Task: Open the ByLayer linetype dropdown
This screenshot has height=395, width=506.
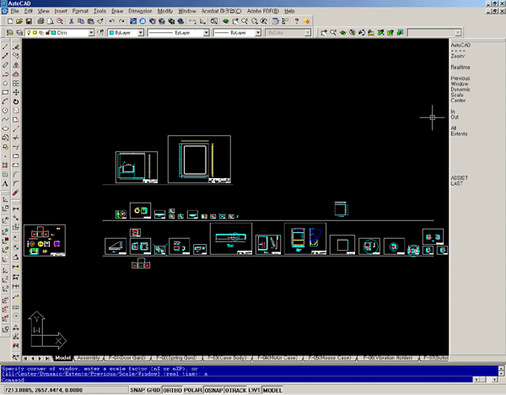Action: point(207,33)
